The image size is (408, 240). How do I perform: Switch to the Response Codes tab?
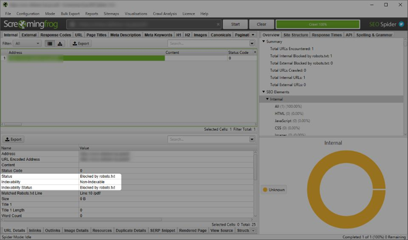56,35
